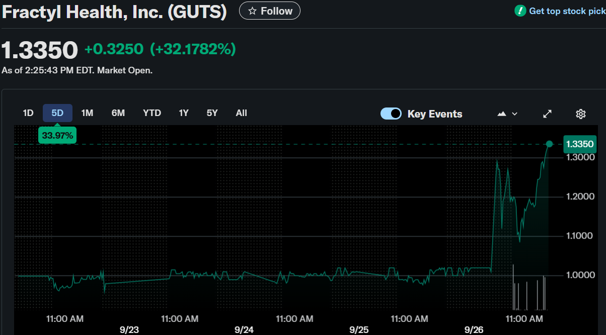Switch chart range to 1M
The image size is (606, 335).
88,113
